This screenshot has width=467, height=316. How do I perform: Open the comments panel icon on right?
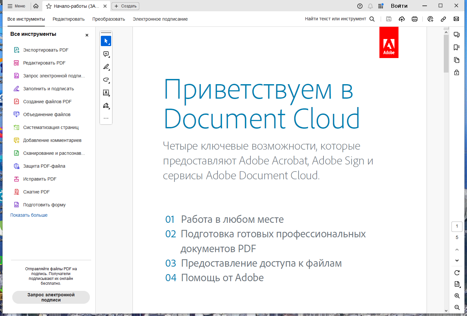pyautogui.click(x=457, y=35)
